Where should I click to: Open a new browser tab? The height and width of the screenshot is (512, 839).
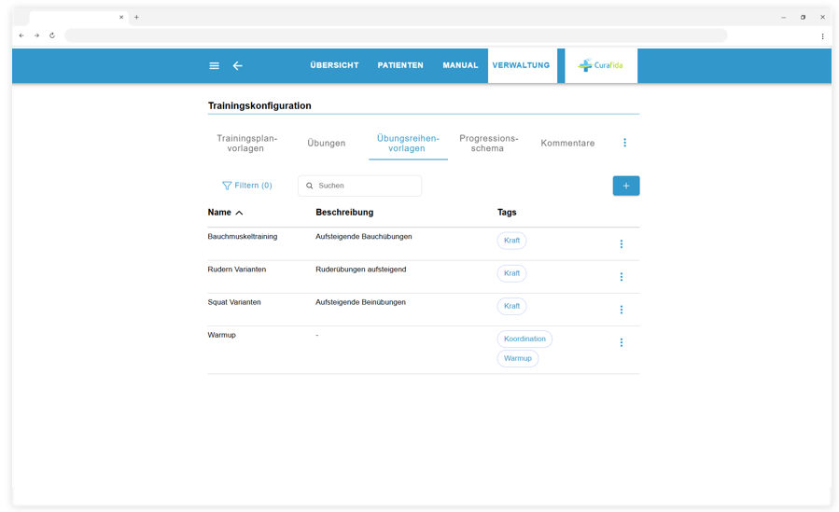136,17
